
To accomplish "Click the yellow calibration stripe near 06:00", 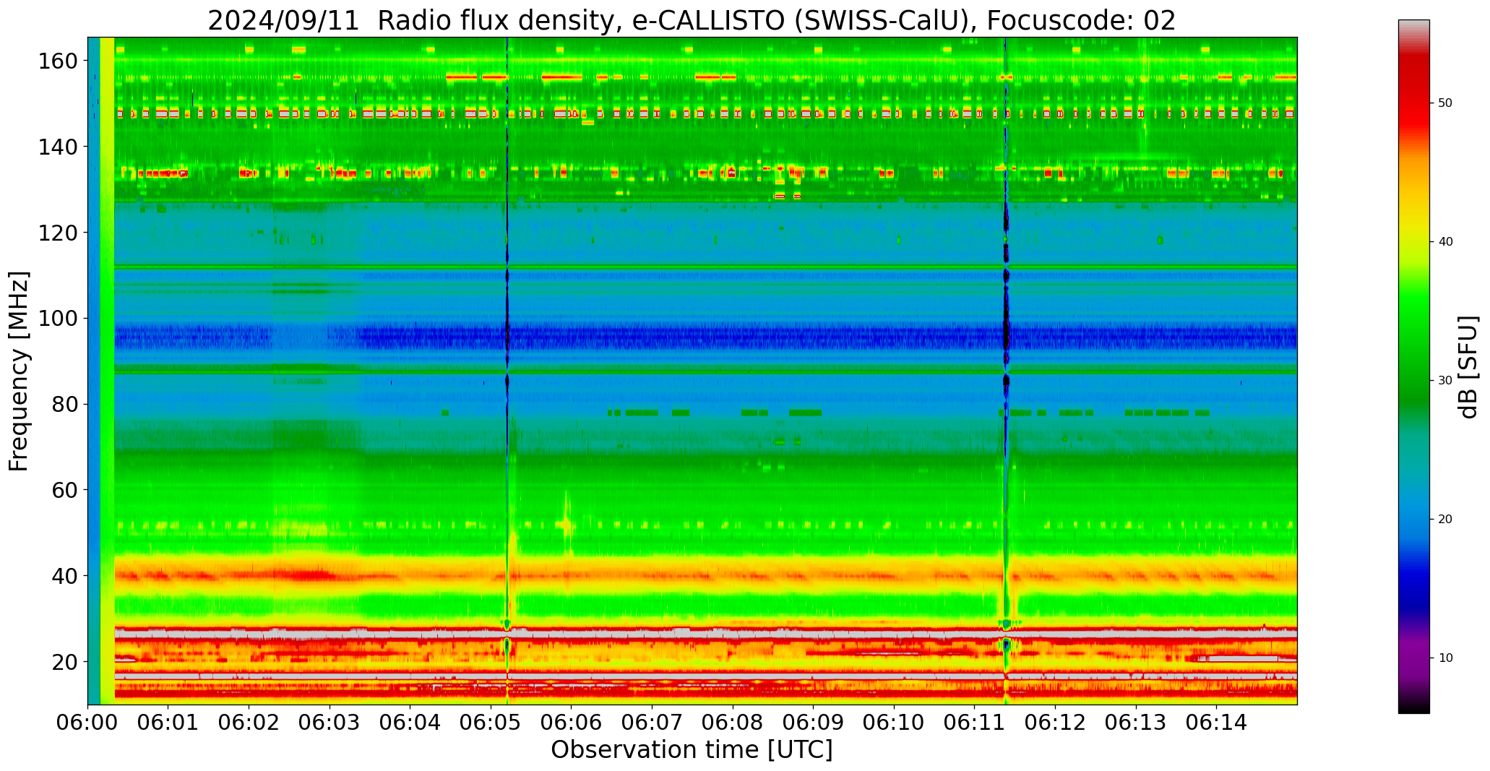I will [107, 371].
